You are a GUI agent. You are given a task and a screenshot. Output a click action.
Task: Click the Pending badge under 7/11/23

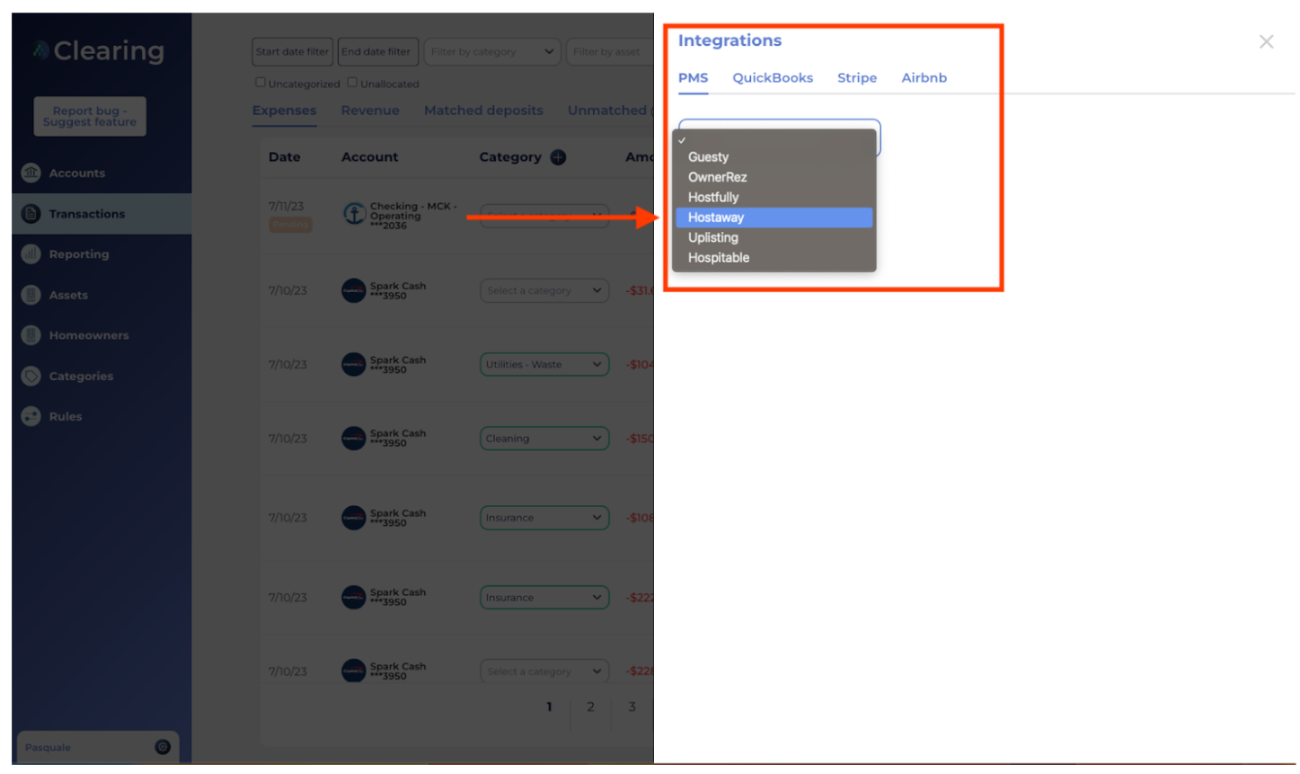pyautogui.click(x=290, y=225)
